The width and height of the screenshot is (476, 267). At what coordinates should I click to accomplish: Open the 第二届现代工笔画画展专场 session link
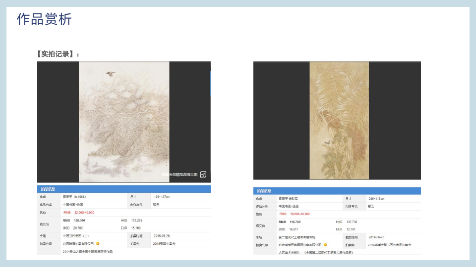[297, 237]
